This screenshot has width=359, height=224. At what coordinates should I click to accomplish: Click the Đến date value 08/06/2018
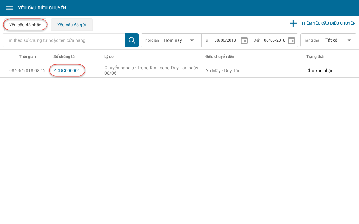[x=274, y=40]
